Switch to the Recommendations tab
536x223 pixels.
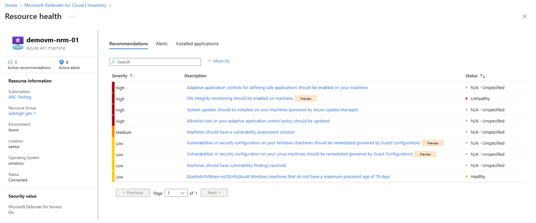click(x=129, y=44)
